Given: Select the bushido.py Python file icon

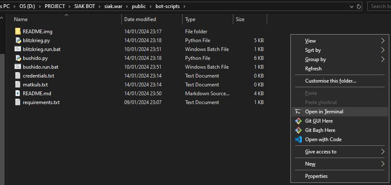Looking at the screenshot, I should pos(18,58).
